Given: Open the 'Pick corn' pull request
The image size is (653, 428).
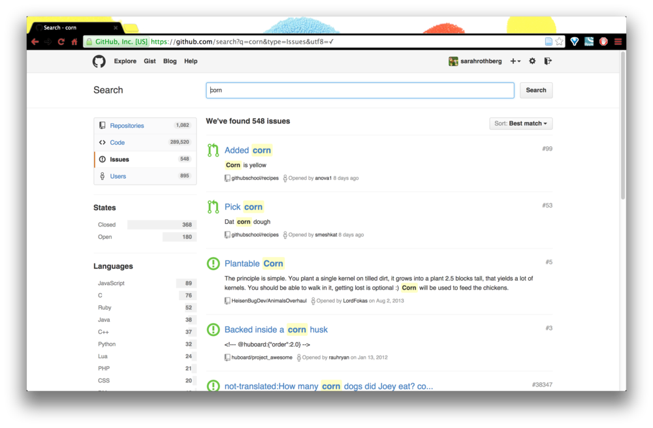Looking at the screenshot, I should pos(244,207).
